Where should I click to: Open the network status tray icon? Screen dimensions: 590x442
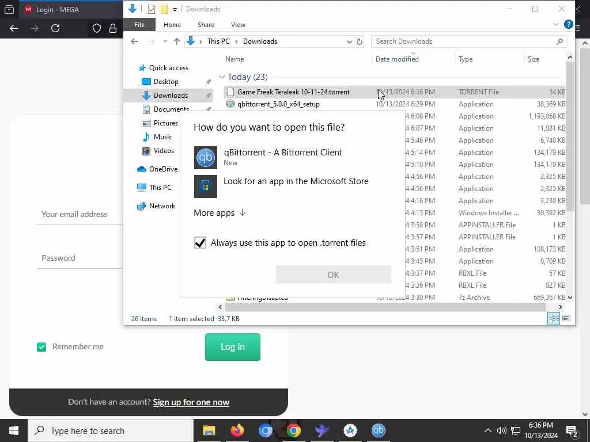(516, 430)
